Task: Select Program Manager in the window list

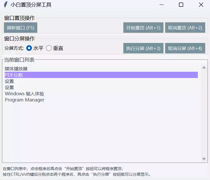Action: [x=25, y=100]
